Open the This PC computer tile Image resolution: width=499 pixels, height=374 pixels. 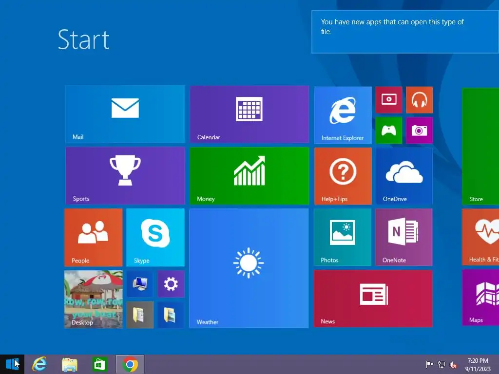[140, 284]
